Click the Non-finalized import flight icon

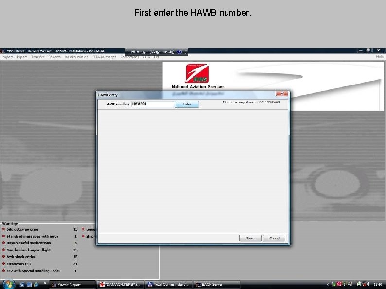click(4, 250)
